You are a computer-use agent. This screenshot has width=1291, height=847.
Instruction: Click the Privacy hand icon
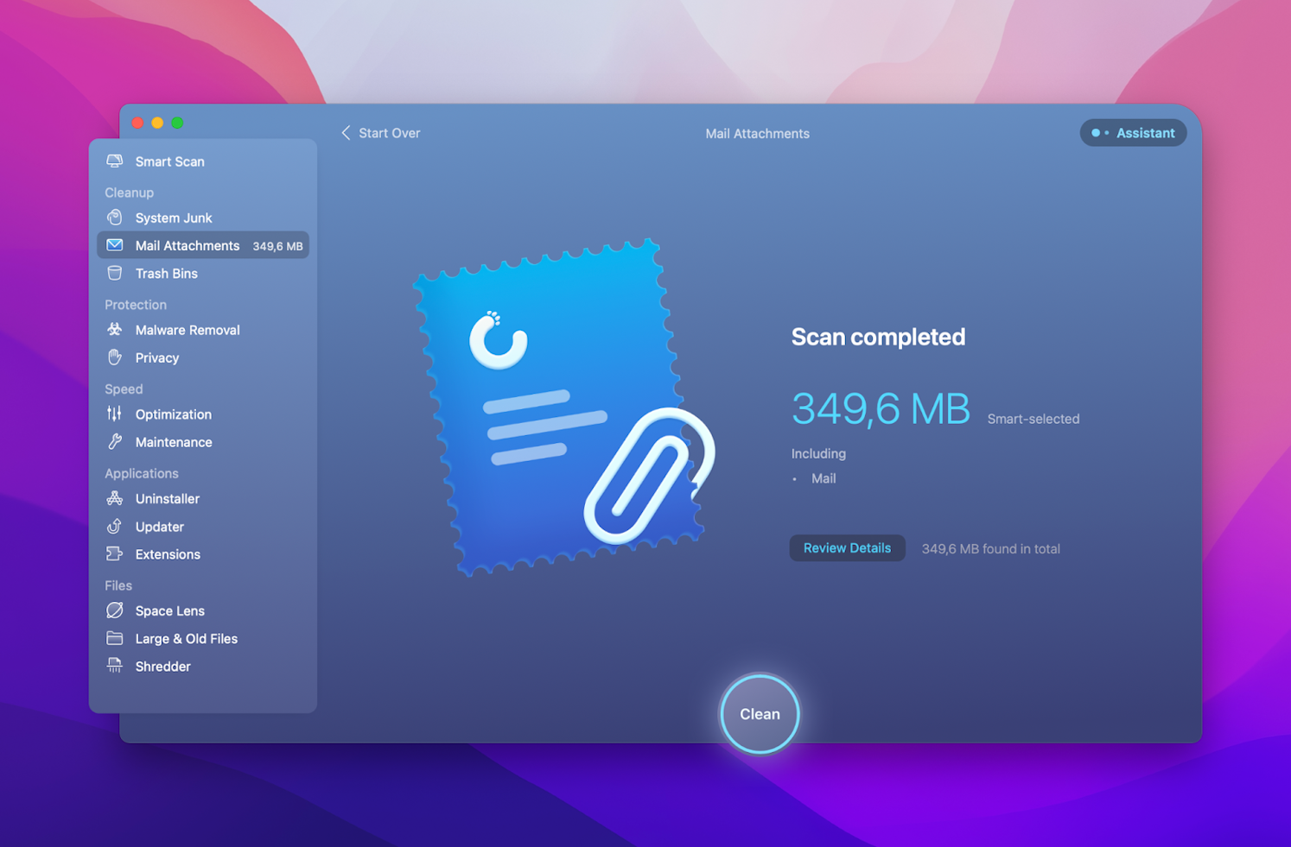coord(114,357)
